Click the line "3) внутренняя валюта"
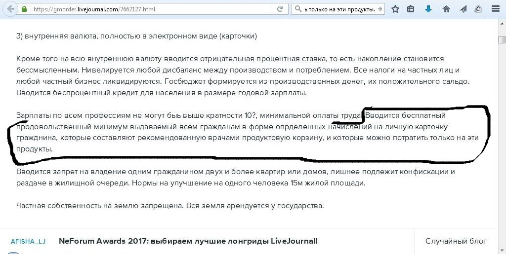The width and height of the screenshot is (506, 254). click(x=136, y=36)
